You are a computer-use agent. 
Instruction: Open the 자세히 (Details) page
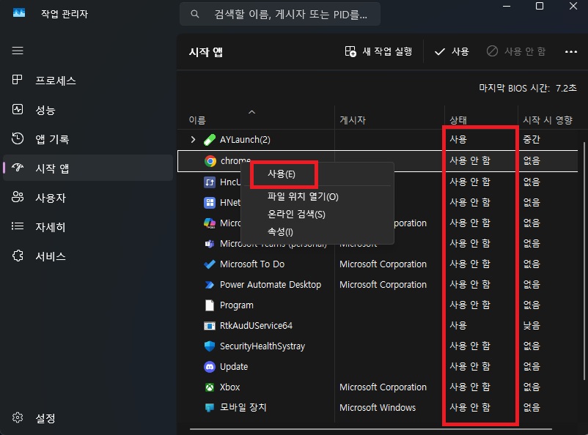(x=88, y=226)
